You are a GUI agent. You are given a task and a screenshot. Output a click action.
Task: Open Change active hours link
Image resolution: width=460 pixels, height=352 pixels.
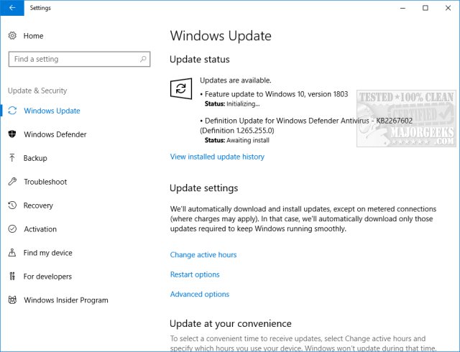203,254
